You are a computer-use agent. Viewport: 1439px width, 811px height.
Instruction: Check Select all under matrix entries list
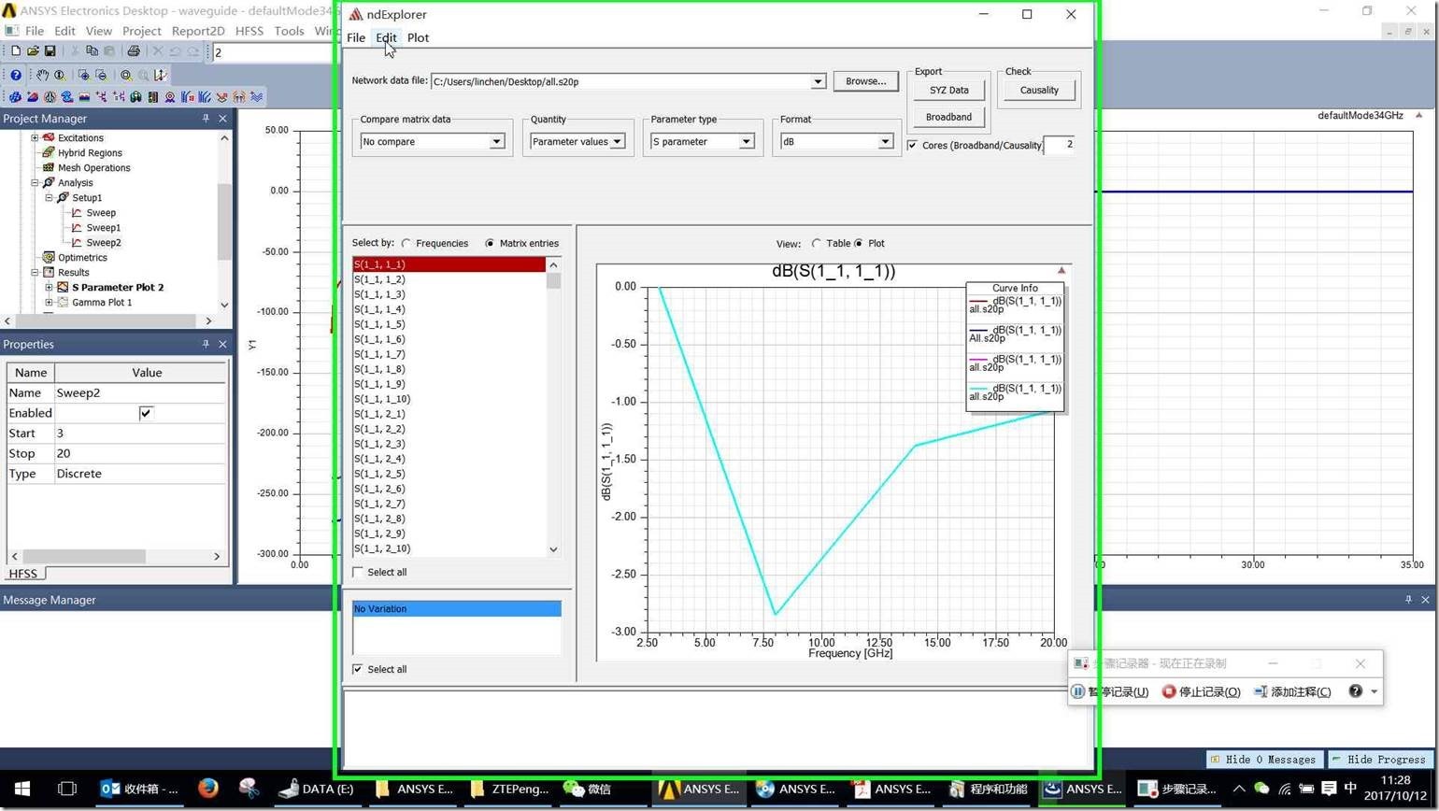click(x=358, y=572)
